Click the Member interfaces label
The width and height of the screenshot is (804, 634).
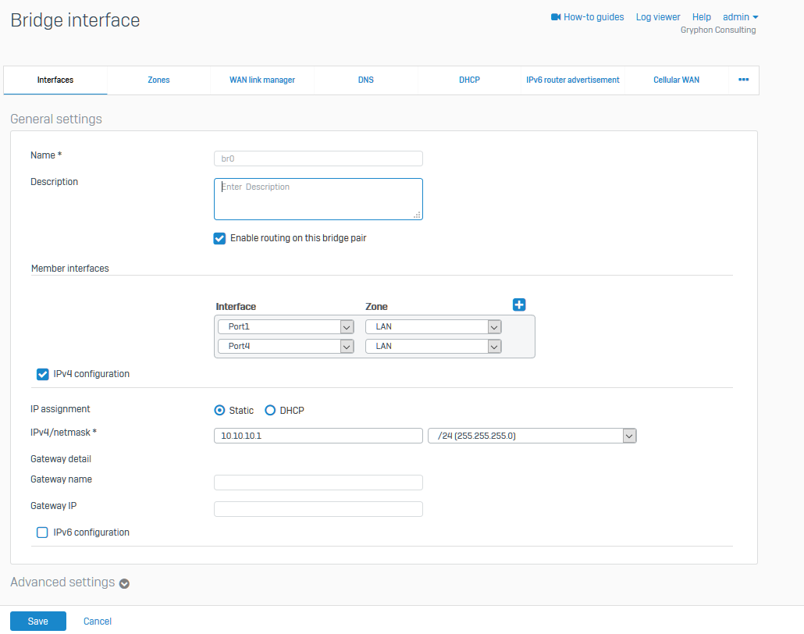pyautogui.click(x=70, y=269)
